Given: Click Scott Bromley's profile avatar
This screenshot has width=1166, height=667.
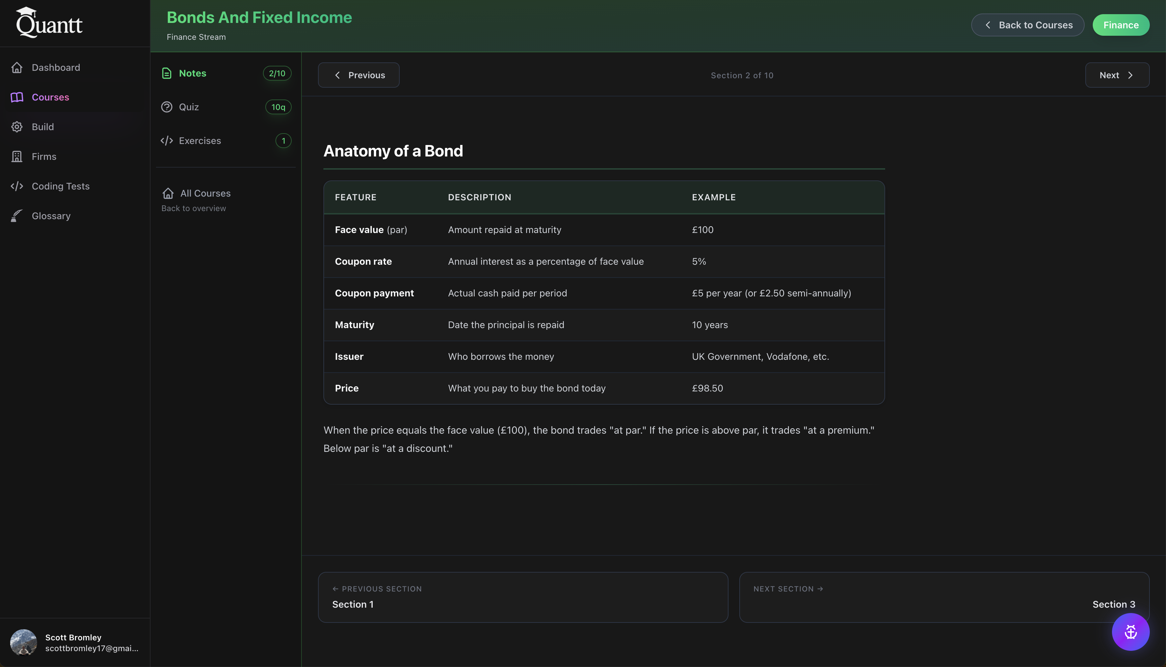Looking at the screenshot, I should click(x=23, y=642).
